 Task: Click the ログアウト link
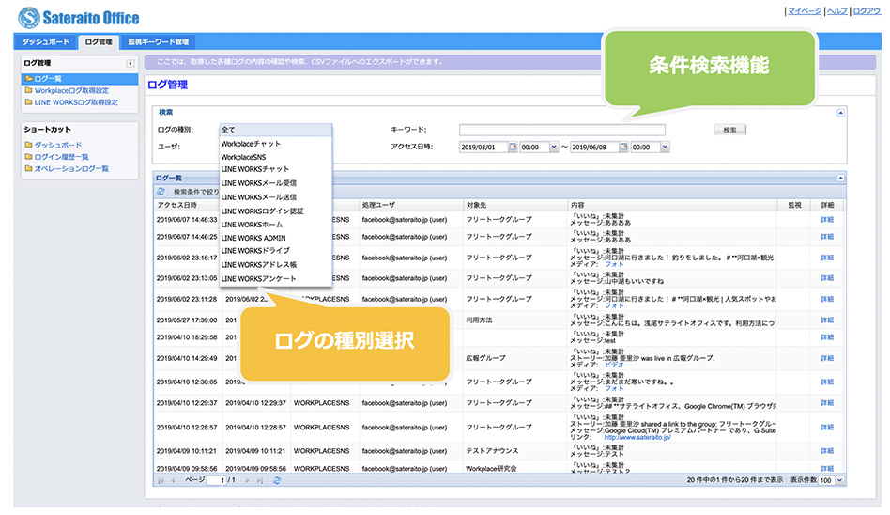click(867, 10)
